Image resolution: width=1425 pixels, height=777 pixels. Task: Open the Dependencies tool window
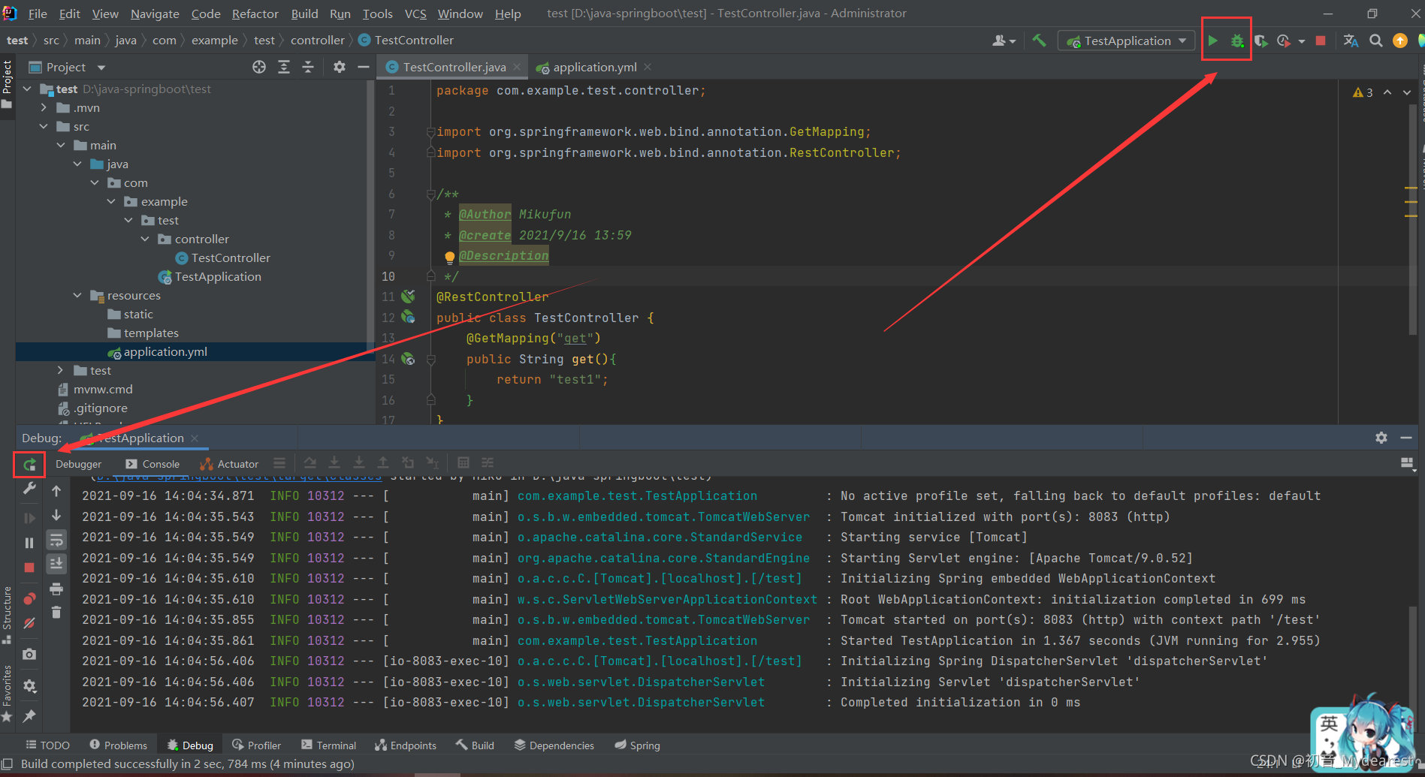point(554,745)
